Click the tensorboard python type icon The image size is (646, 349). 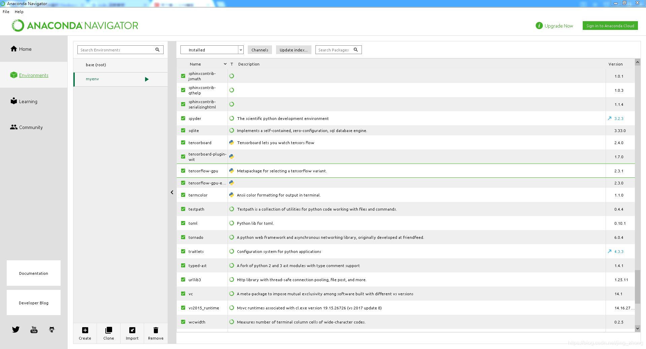(232, 142)
